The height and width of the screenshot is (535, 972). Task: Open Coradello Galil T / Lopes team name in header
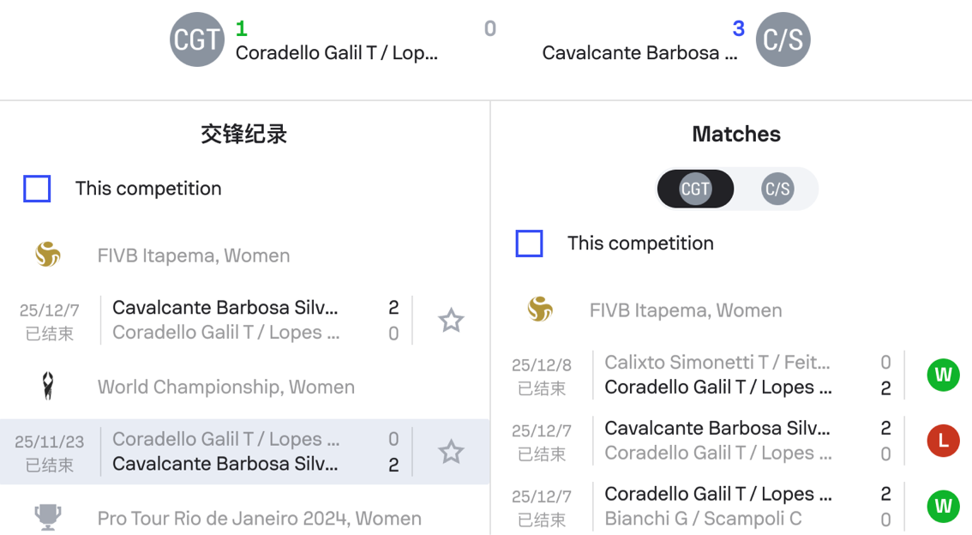point(337,53)
